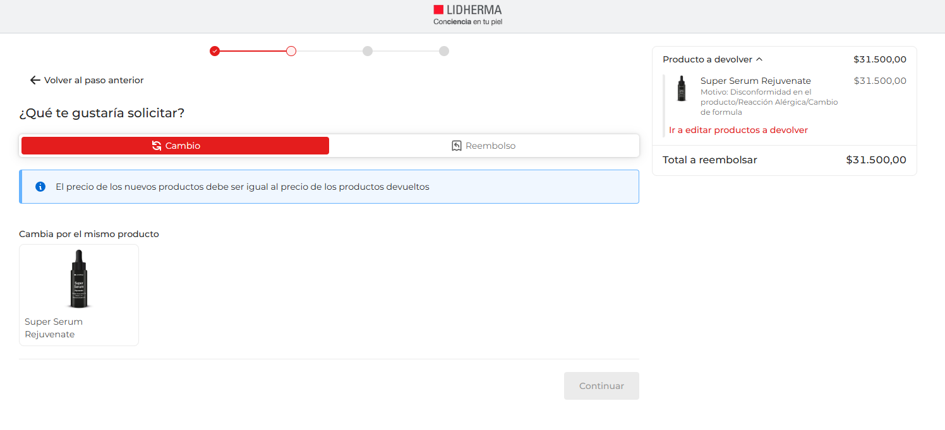Collapse the Producto a devolver section
The image size is (945, 430).
(713, 59)
